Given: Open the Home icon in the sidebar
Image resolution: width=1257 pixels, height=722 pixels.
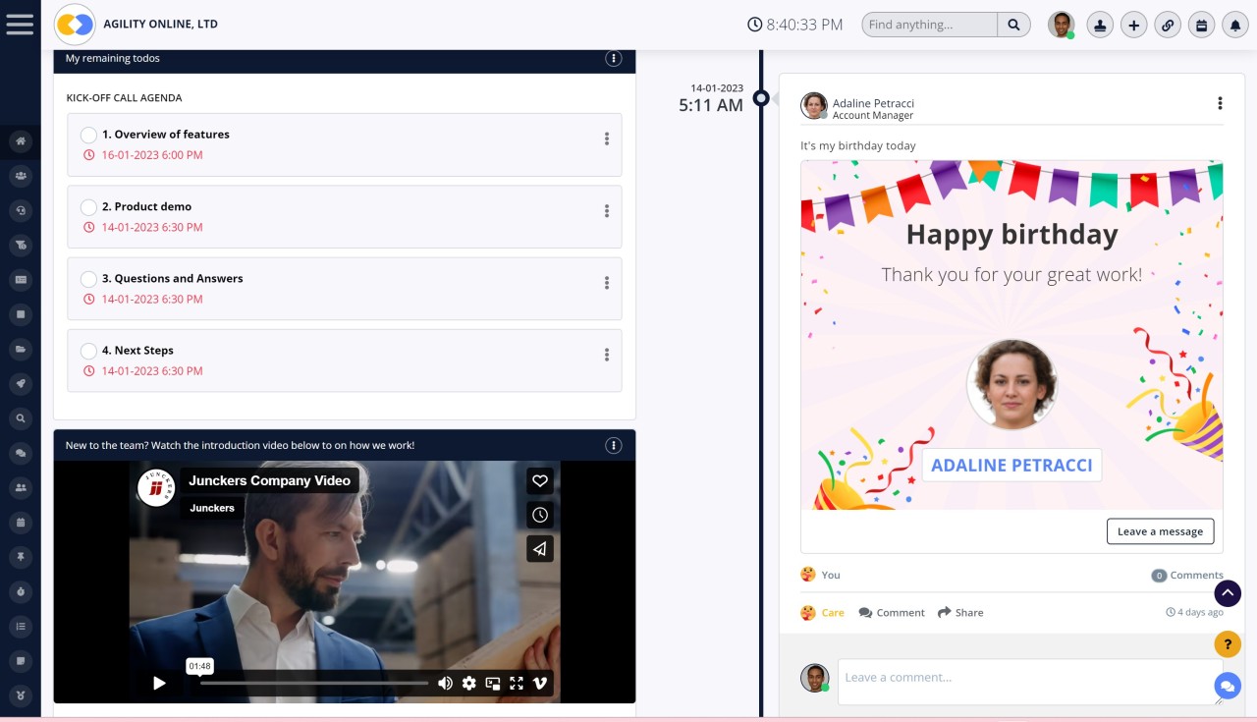Looking at the screenshot, I should pyautogui.click(x=21, y=140).
